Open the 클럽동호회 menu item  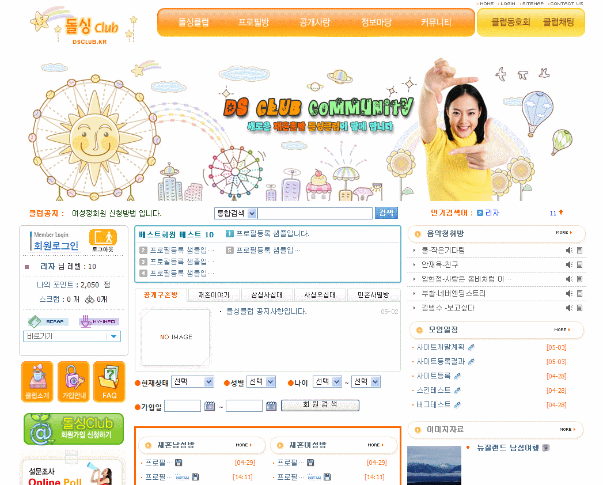click(511, 22)
